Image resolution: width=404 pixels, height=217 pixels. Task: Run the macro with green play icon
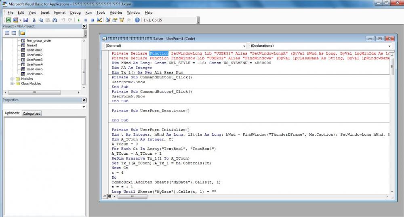[x=79, y=20]
